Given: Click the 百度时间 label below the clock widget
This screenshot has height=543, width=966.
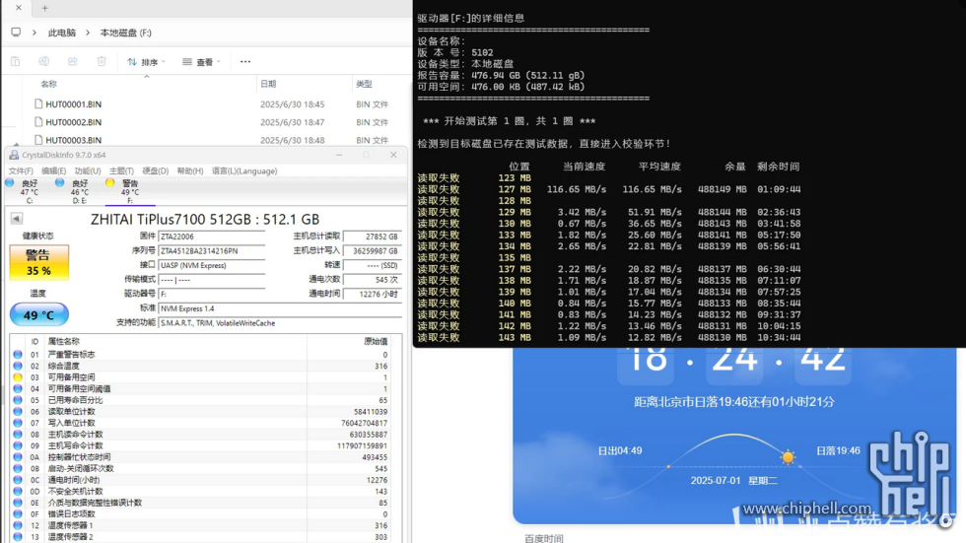Looking at the screenshot, I should tap(543, 538).
